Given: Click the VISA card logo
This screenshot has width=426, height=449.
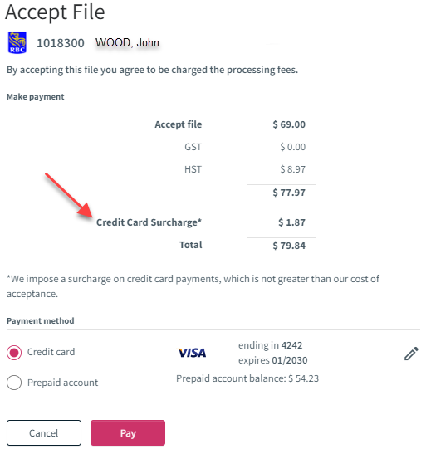Looking at the screenshot, I should 192,353.
